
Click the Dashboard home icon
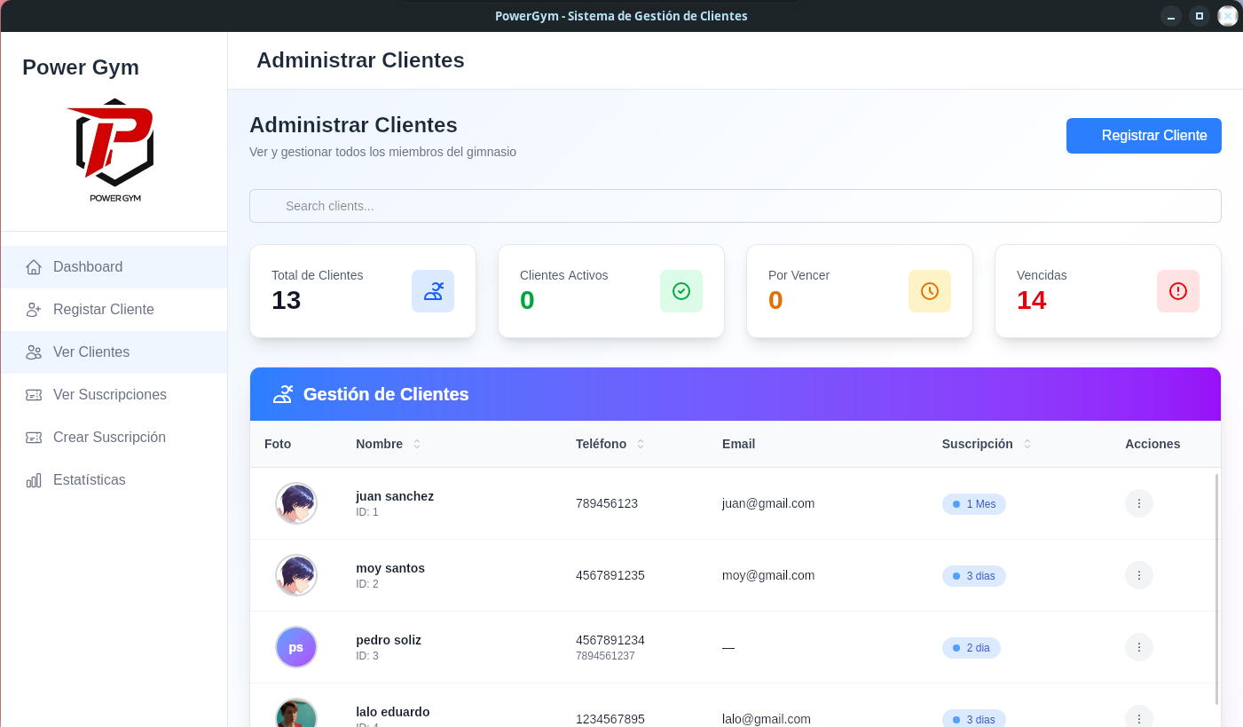pos(34,267)
